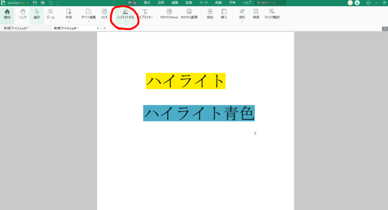Click the 開始 home start button
The height and width of the screenshot is (210, 388).
7,14
